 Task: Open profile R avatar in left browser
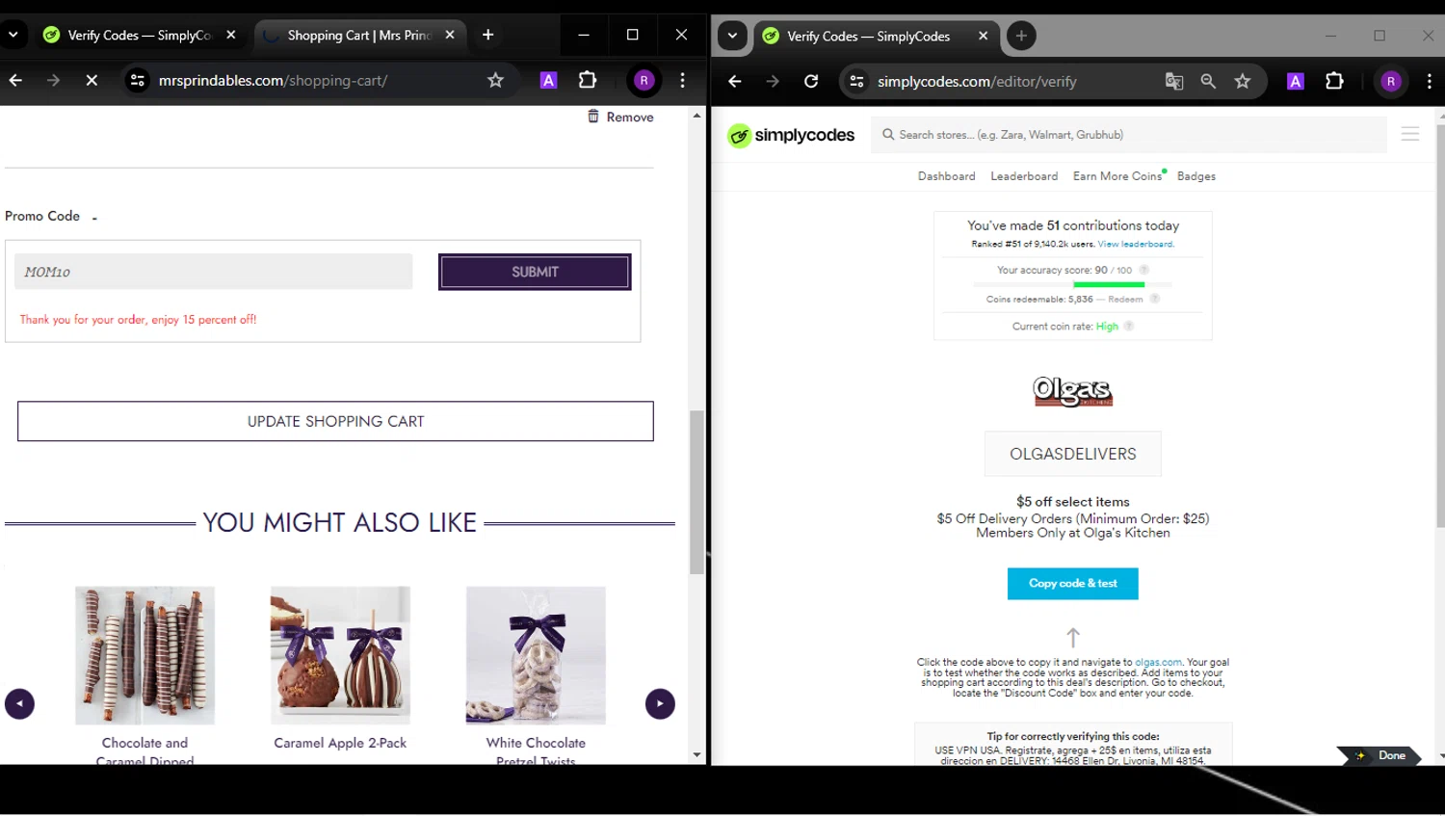coord(644,81)
